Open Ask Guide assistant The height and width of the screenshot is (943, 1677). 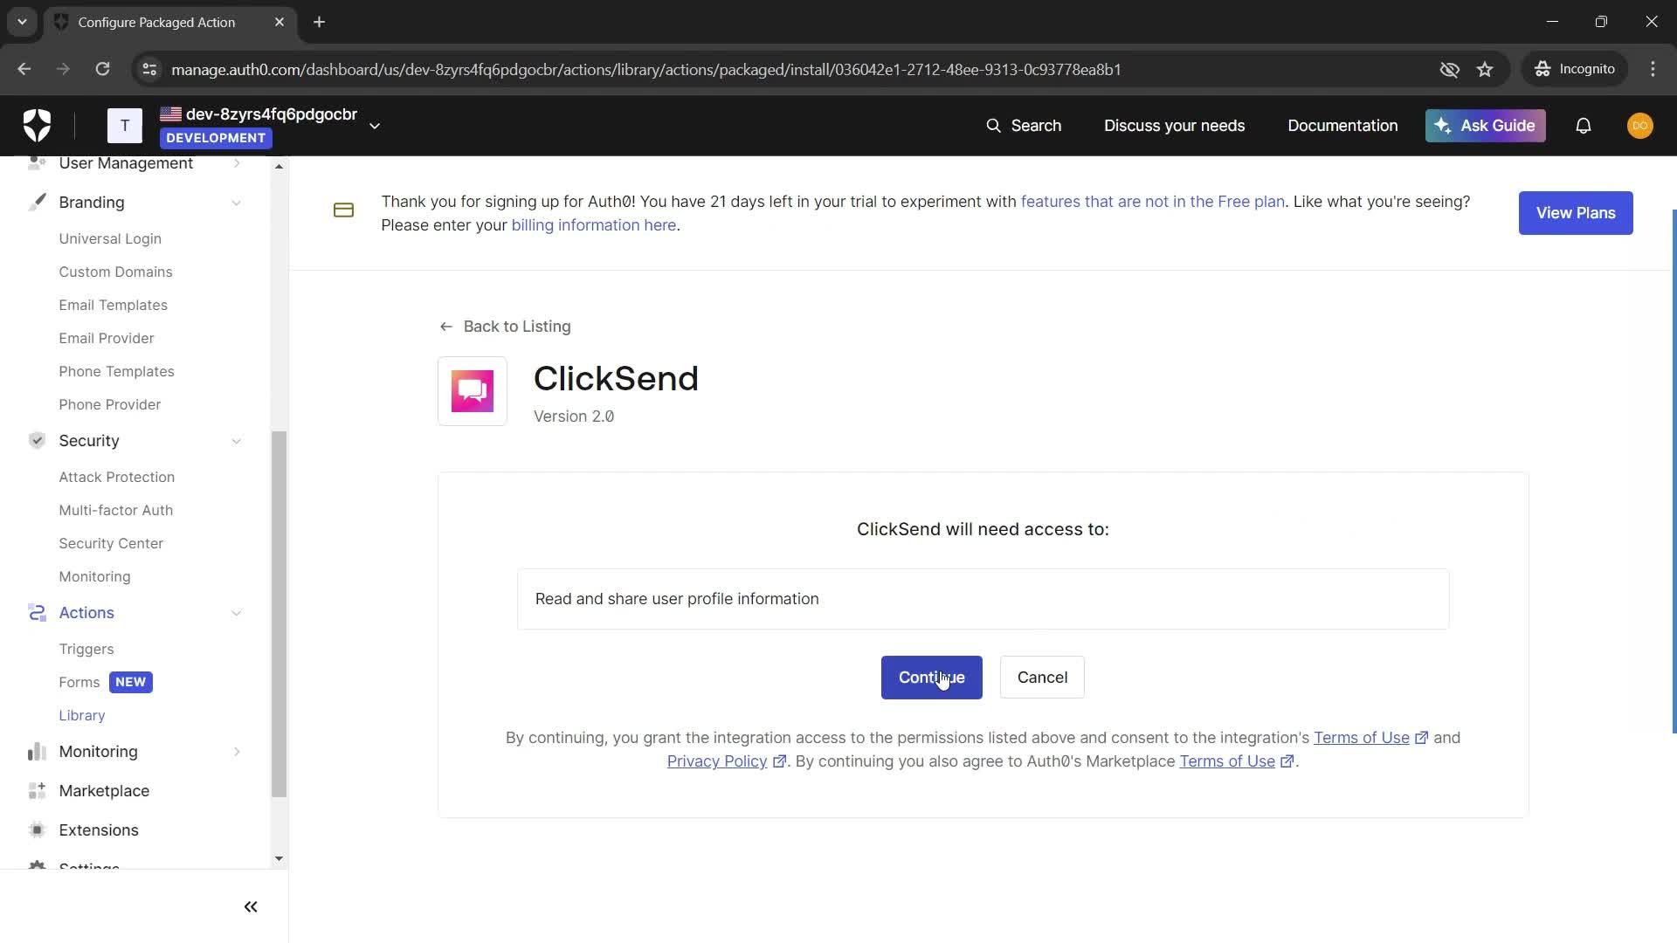tap(1485, 126)
